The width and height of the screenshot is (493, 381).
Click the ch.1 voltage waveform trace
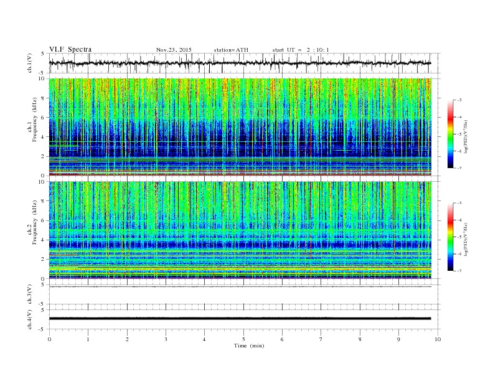240,63
